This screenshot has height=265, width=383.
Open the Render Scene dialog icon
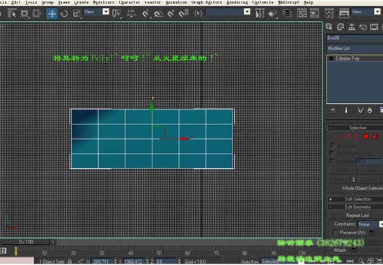coord(344,13)
